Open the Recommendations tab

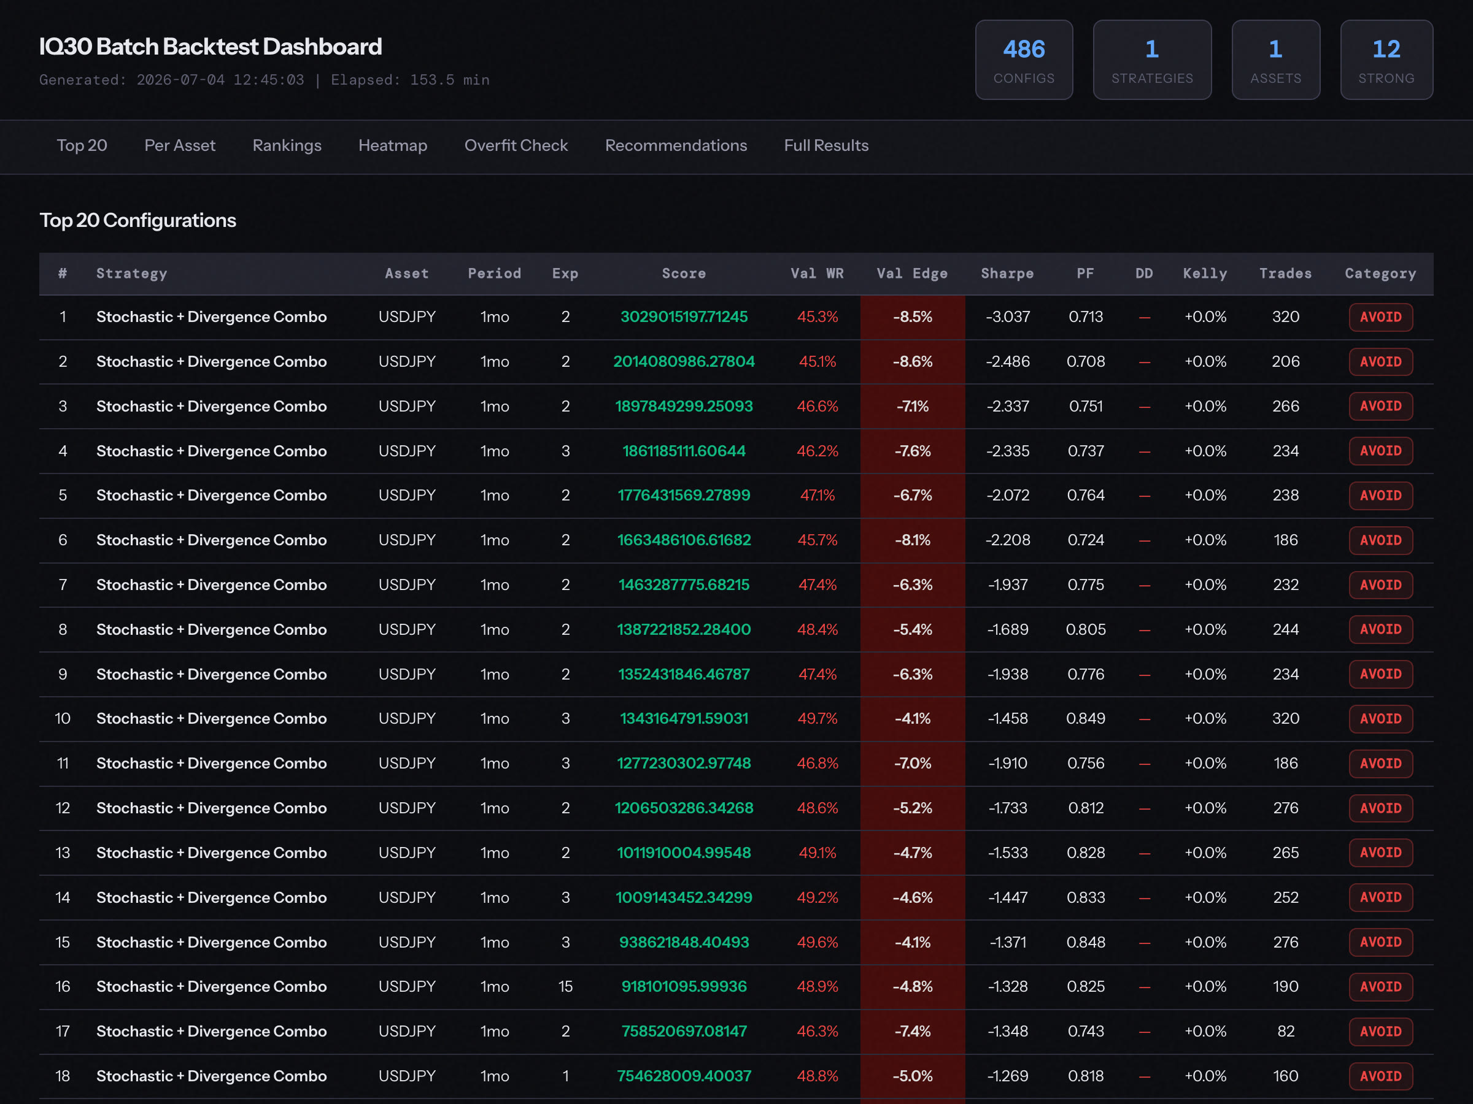pos(676,146)
